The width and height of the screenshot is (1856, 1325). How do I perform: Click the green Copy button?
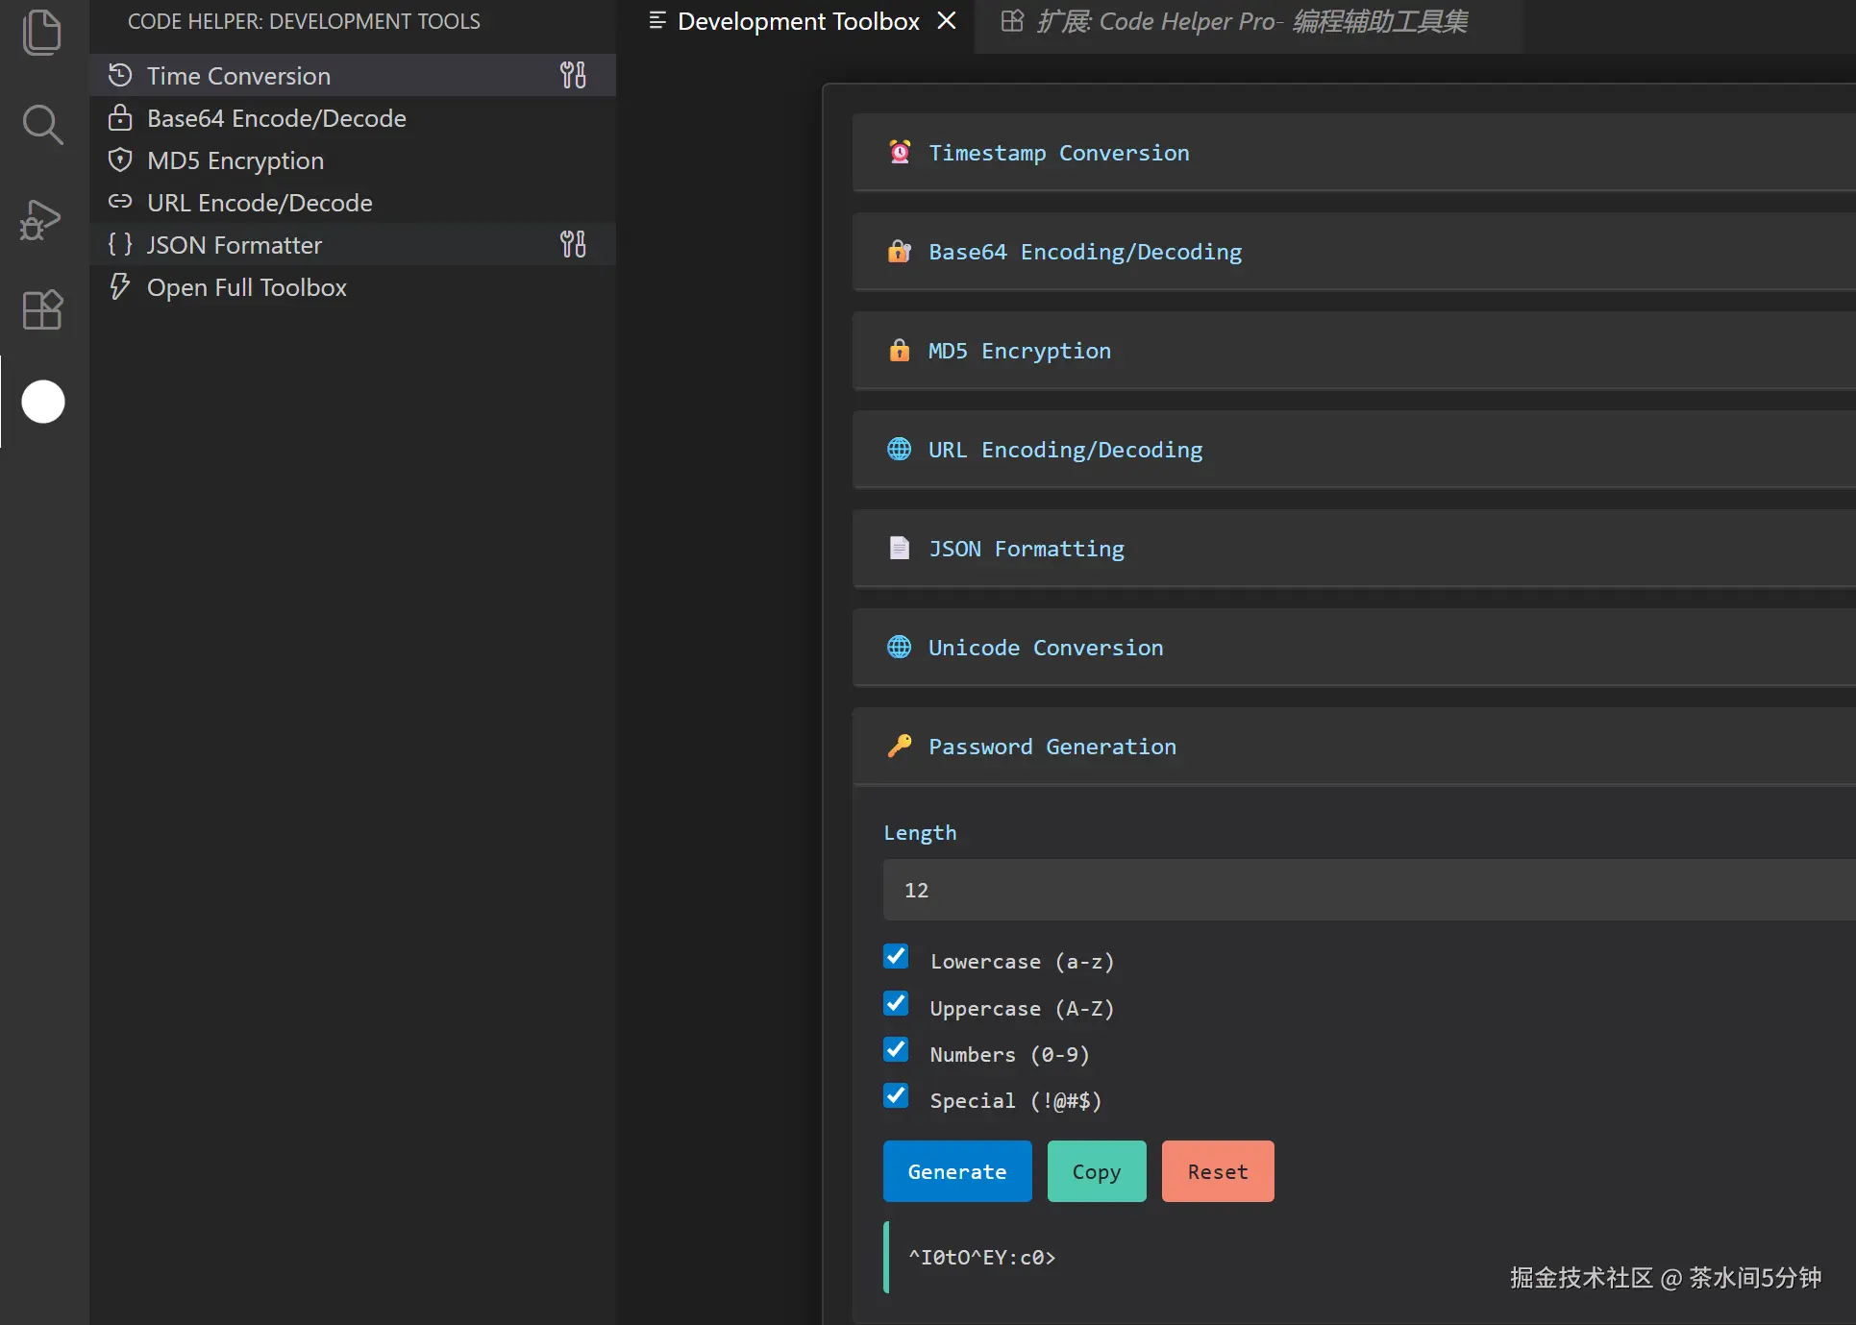coord(1096,1171)
